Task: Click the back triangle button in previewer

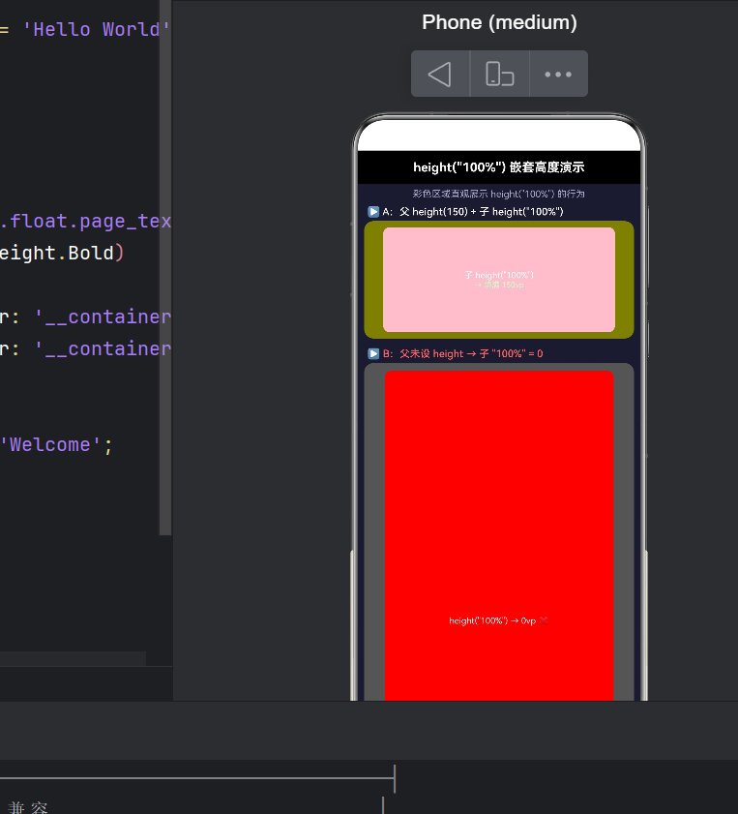Action: 440,74
